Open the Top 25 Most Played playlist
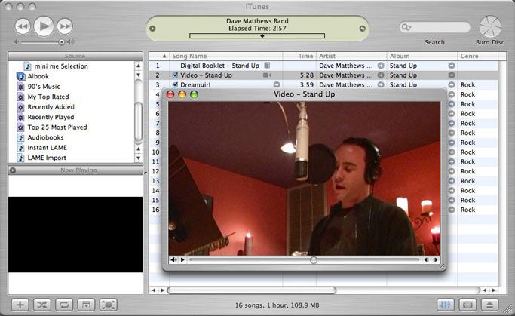The width and height of the screenshot is (515, 316). [x=57, y=127]
